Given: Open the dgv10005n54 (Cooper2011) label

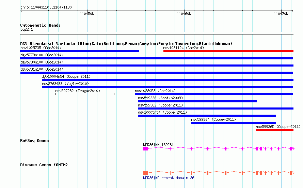Looking at the screenshot, I should tap(162, 112).
